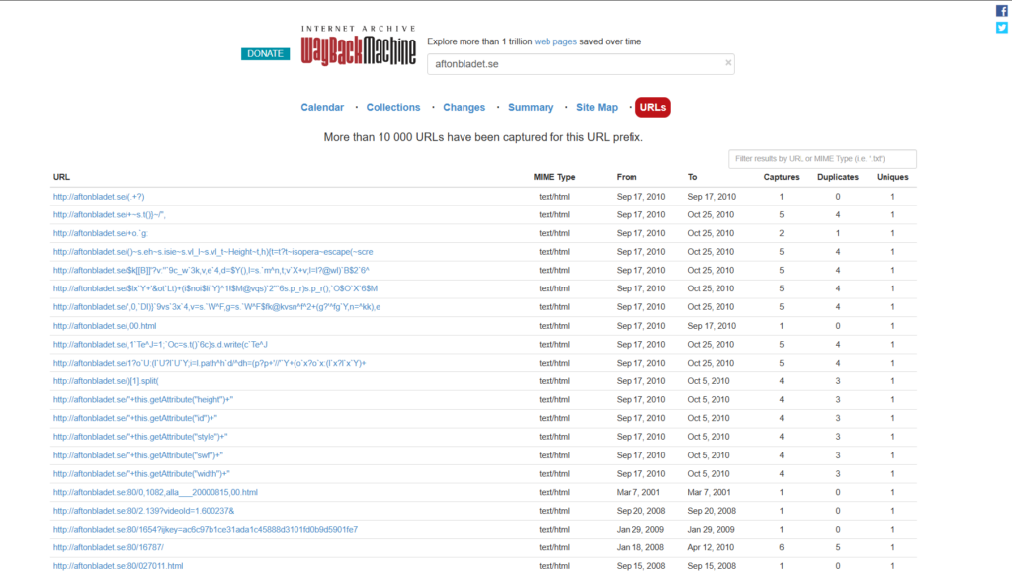This screenshot has width=1012, height=575.
Task: Open the Facebook share icon
Action: click(x=1002, y=10)
